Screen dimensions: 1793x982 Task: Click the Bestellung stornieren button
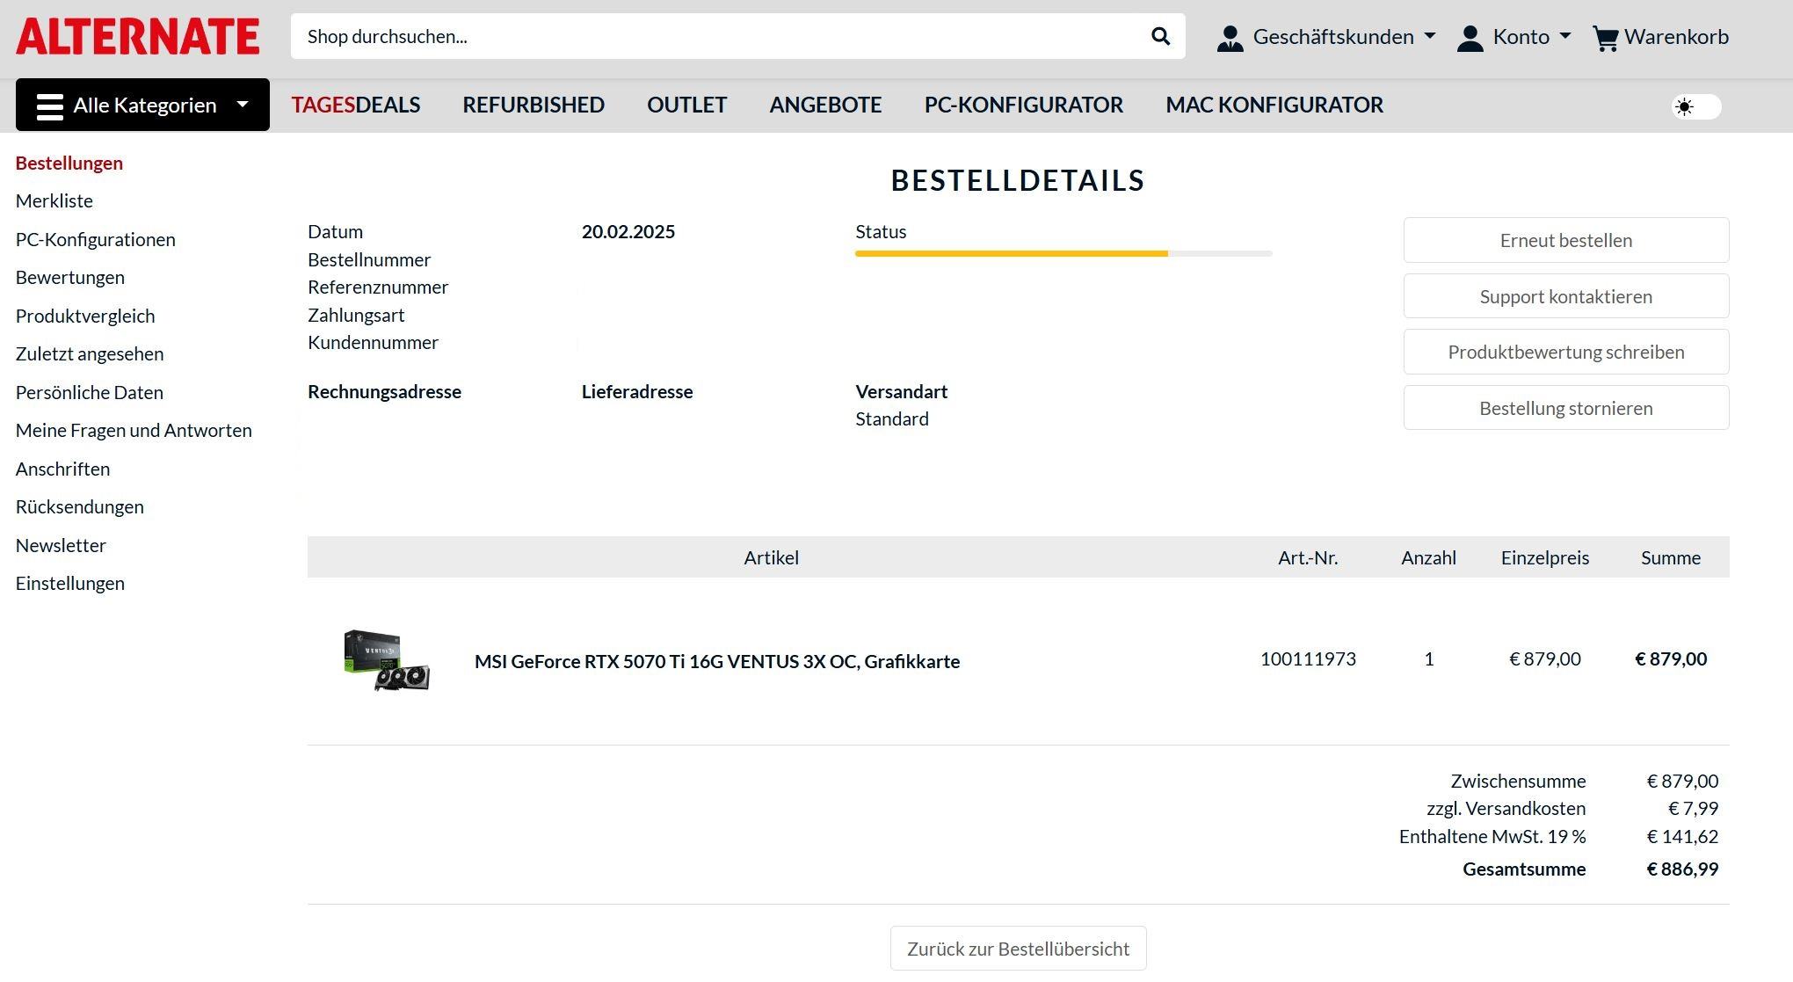point(1565,408)
